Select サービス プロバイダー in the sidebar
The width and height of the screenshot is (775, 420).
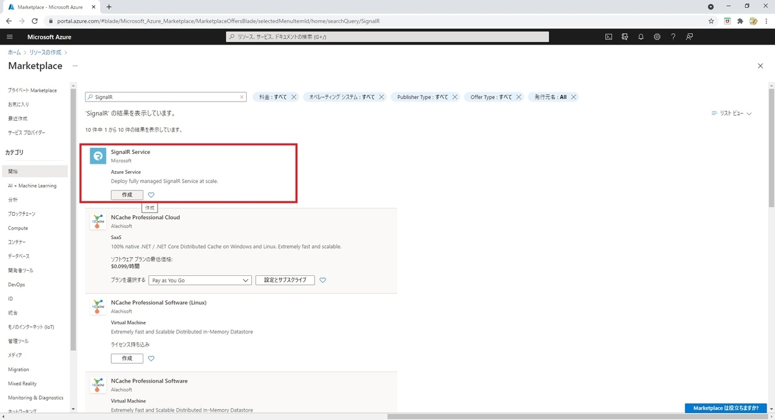click(26, 132)
